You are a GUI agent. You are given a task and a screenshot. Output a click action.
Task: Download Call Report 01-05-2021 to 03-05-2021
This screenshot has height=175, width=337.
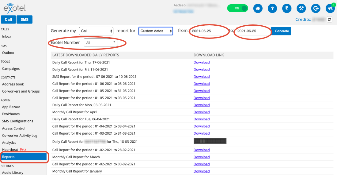(202, 98)
